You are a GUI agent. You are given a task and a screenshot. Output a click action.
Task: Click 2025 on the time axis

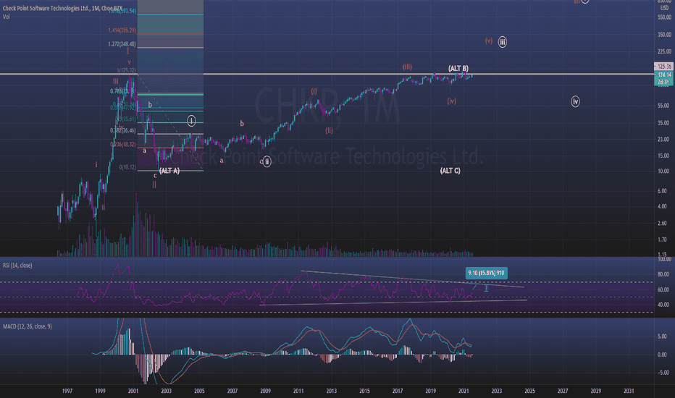click(x=530, y=391)
